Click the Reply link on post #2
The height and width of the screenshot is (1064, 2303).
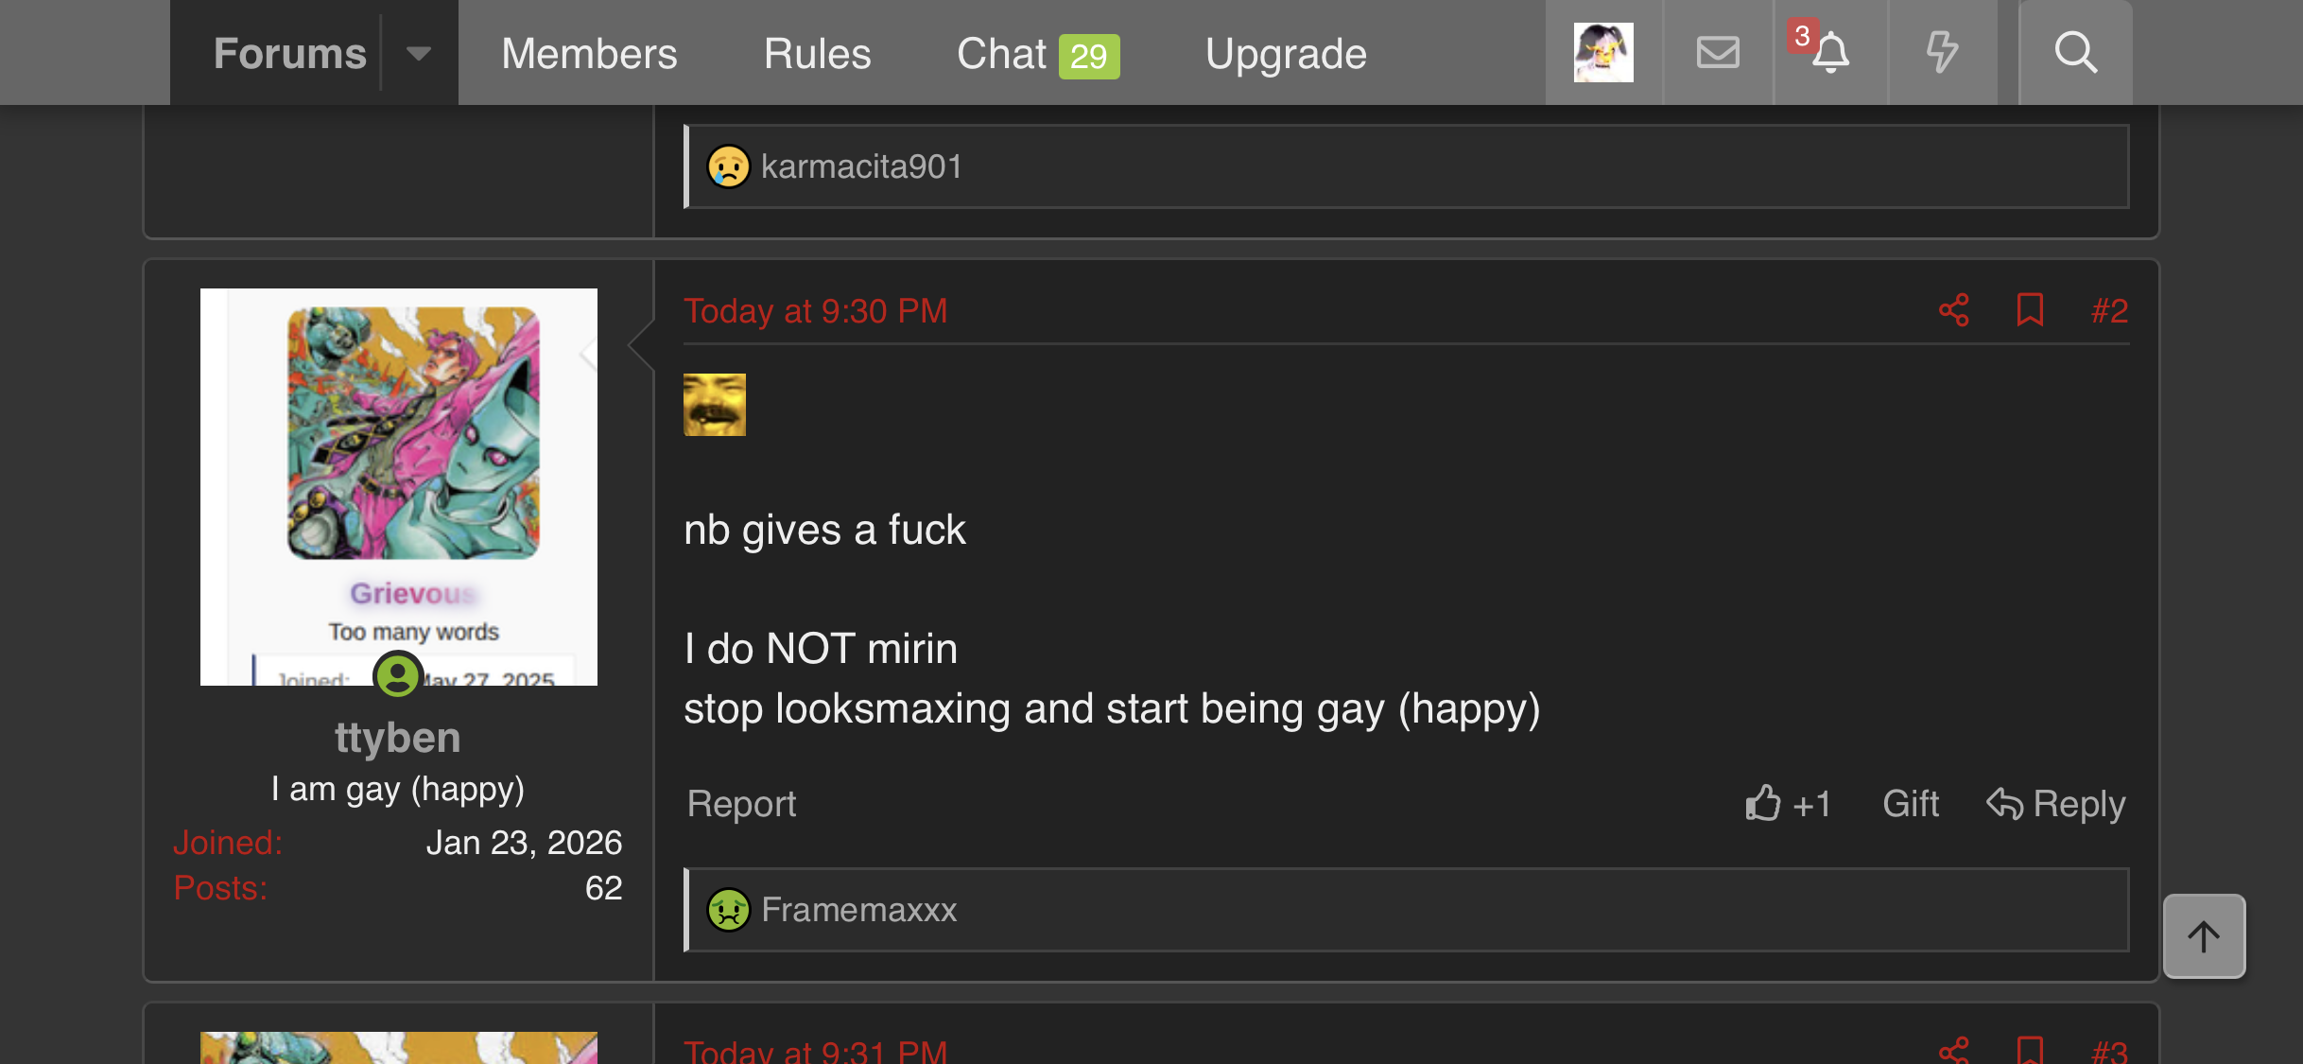(x=2055, y=804)
